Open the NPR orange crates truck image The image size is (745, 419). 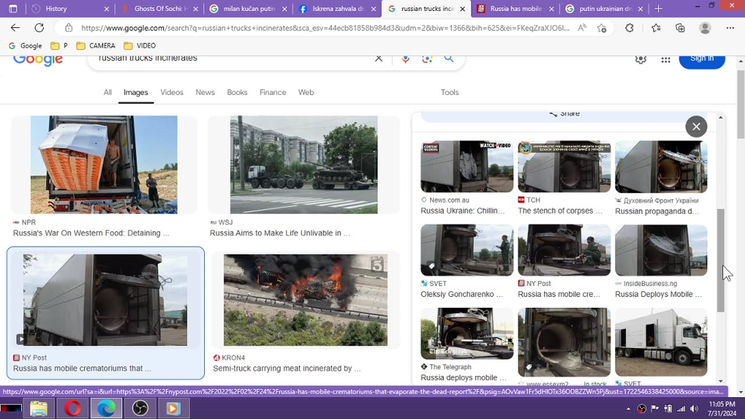tap(104, 165)
